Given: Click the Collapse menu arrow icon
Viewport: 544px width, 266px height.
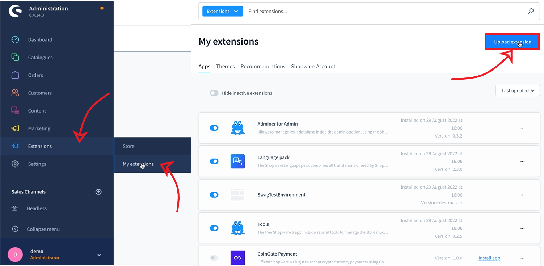Looking at the screenshot, I should pyautogui.click(x=15, y=229).
